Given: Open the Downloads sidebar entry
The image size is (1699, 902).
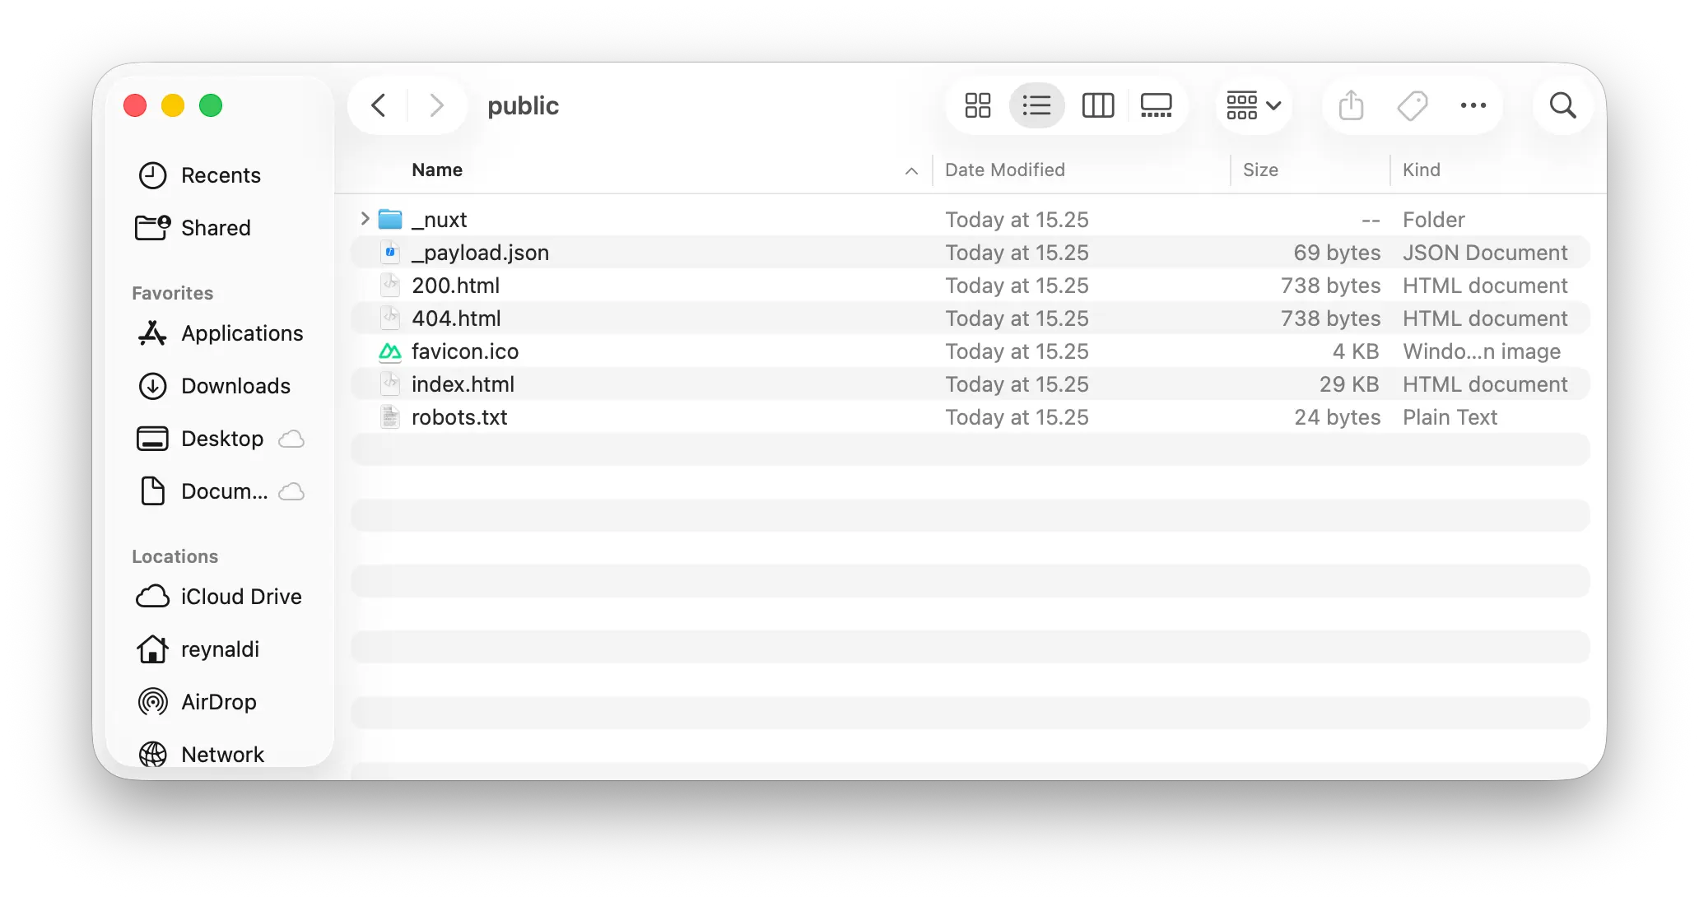Looking at the screenshot, I should coord(235,385).
